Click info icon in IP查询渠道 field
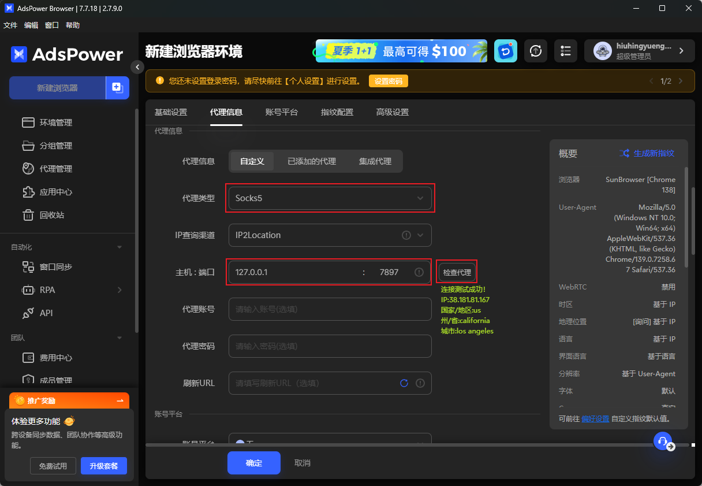The width and height of the screenshot is (702, 486). click(406, 235)
